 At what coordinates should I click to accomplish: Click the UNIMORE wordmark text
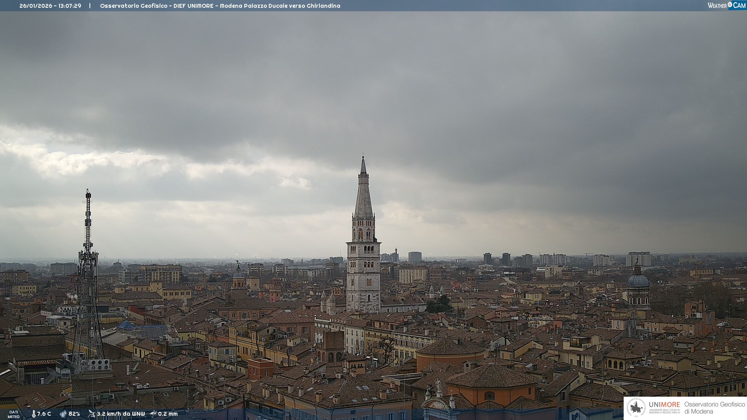pyautogui.click(x=664, y=405)
